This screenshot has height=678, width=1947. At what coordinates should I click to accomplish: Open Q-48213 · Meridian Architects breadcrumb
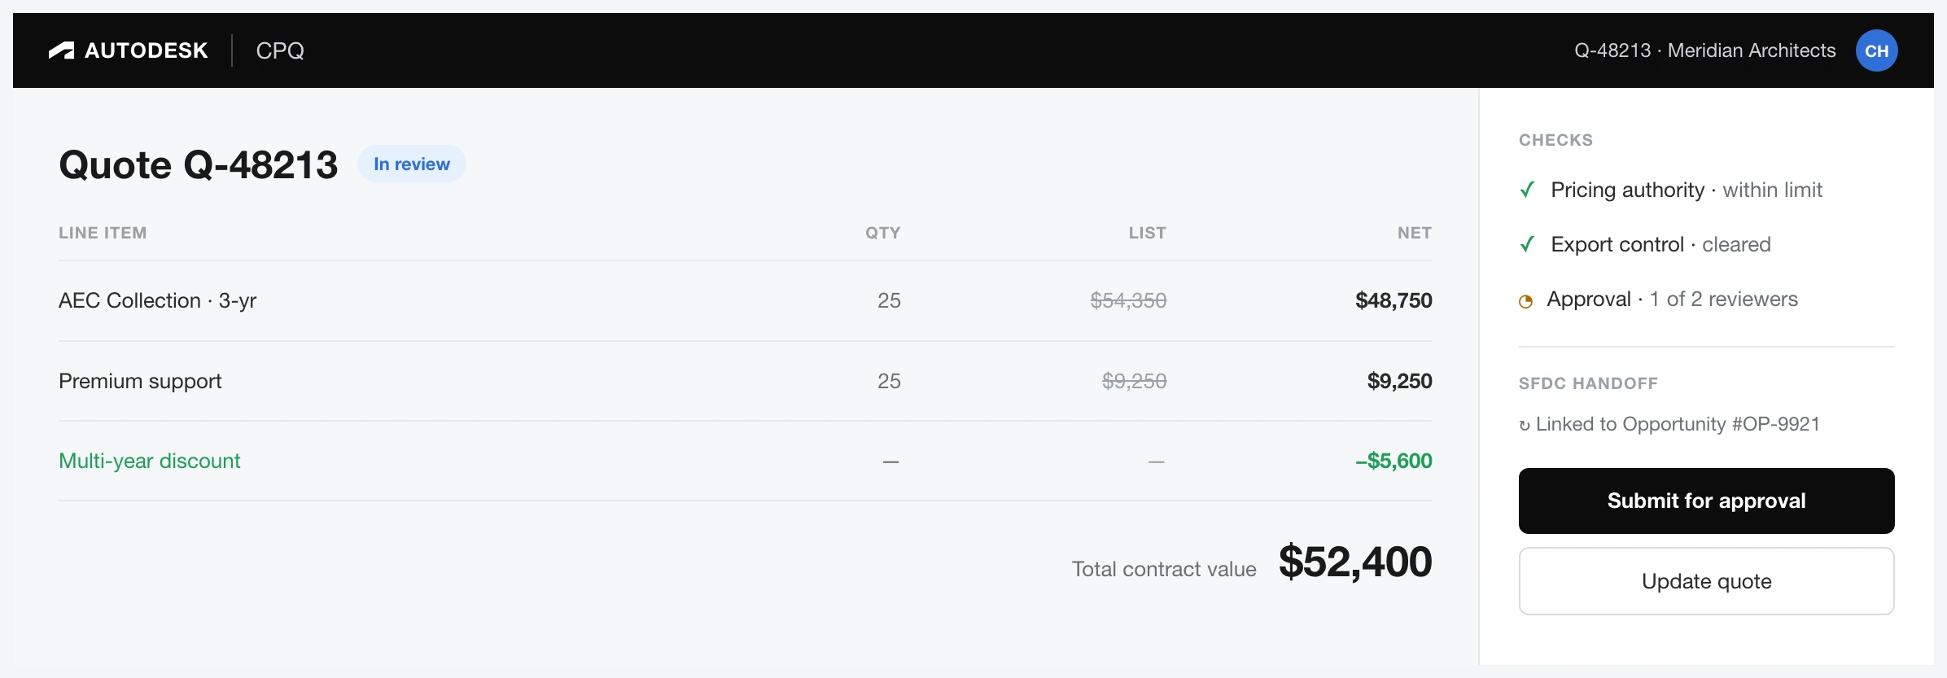[1704, 50]
